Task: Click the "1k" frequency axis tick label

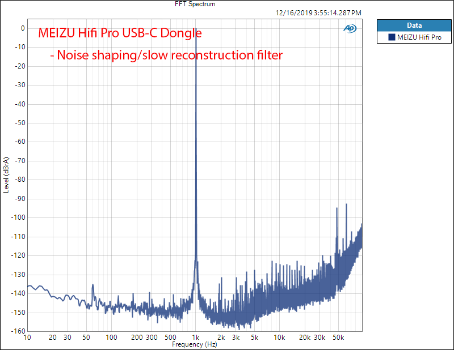Action: tap(196, 338)
